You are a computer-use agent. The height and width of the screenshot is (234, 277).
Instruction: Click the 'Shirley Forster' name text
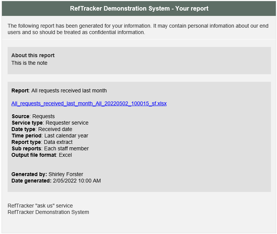(66, 174)
